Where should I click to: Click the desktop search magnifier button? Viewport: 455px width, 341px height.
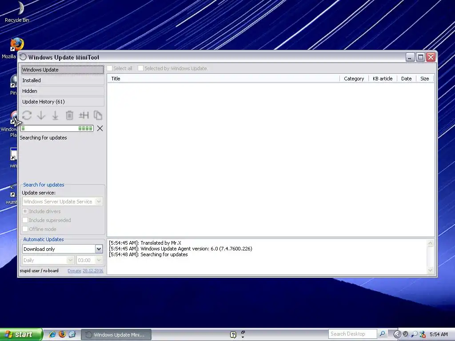383,334
